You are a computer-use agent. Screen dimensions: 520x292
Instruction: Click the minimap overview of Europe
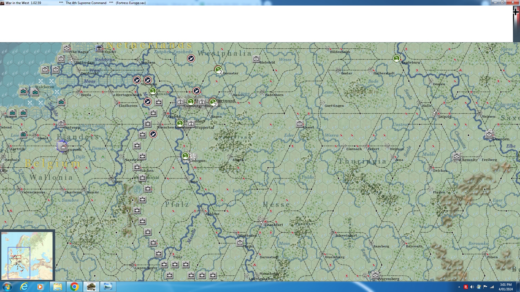27,255
